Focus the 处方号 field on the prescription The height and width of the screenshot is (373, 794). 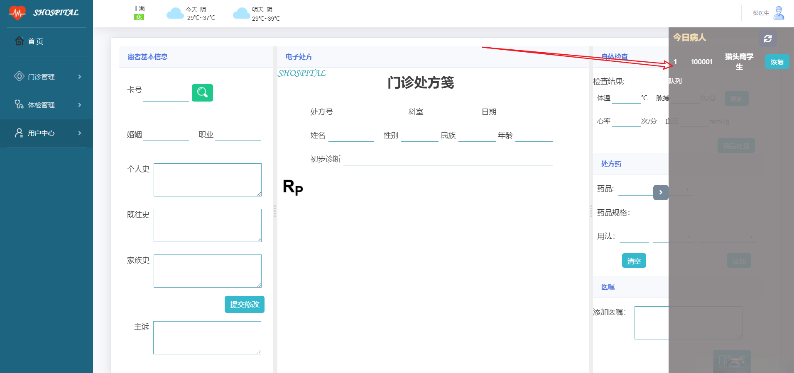click(371, 112)
